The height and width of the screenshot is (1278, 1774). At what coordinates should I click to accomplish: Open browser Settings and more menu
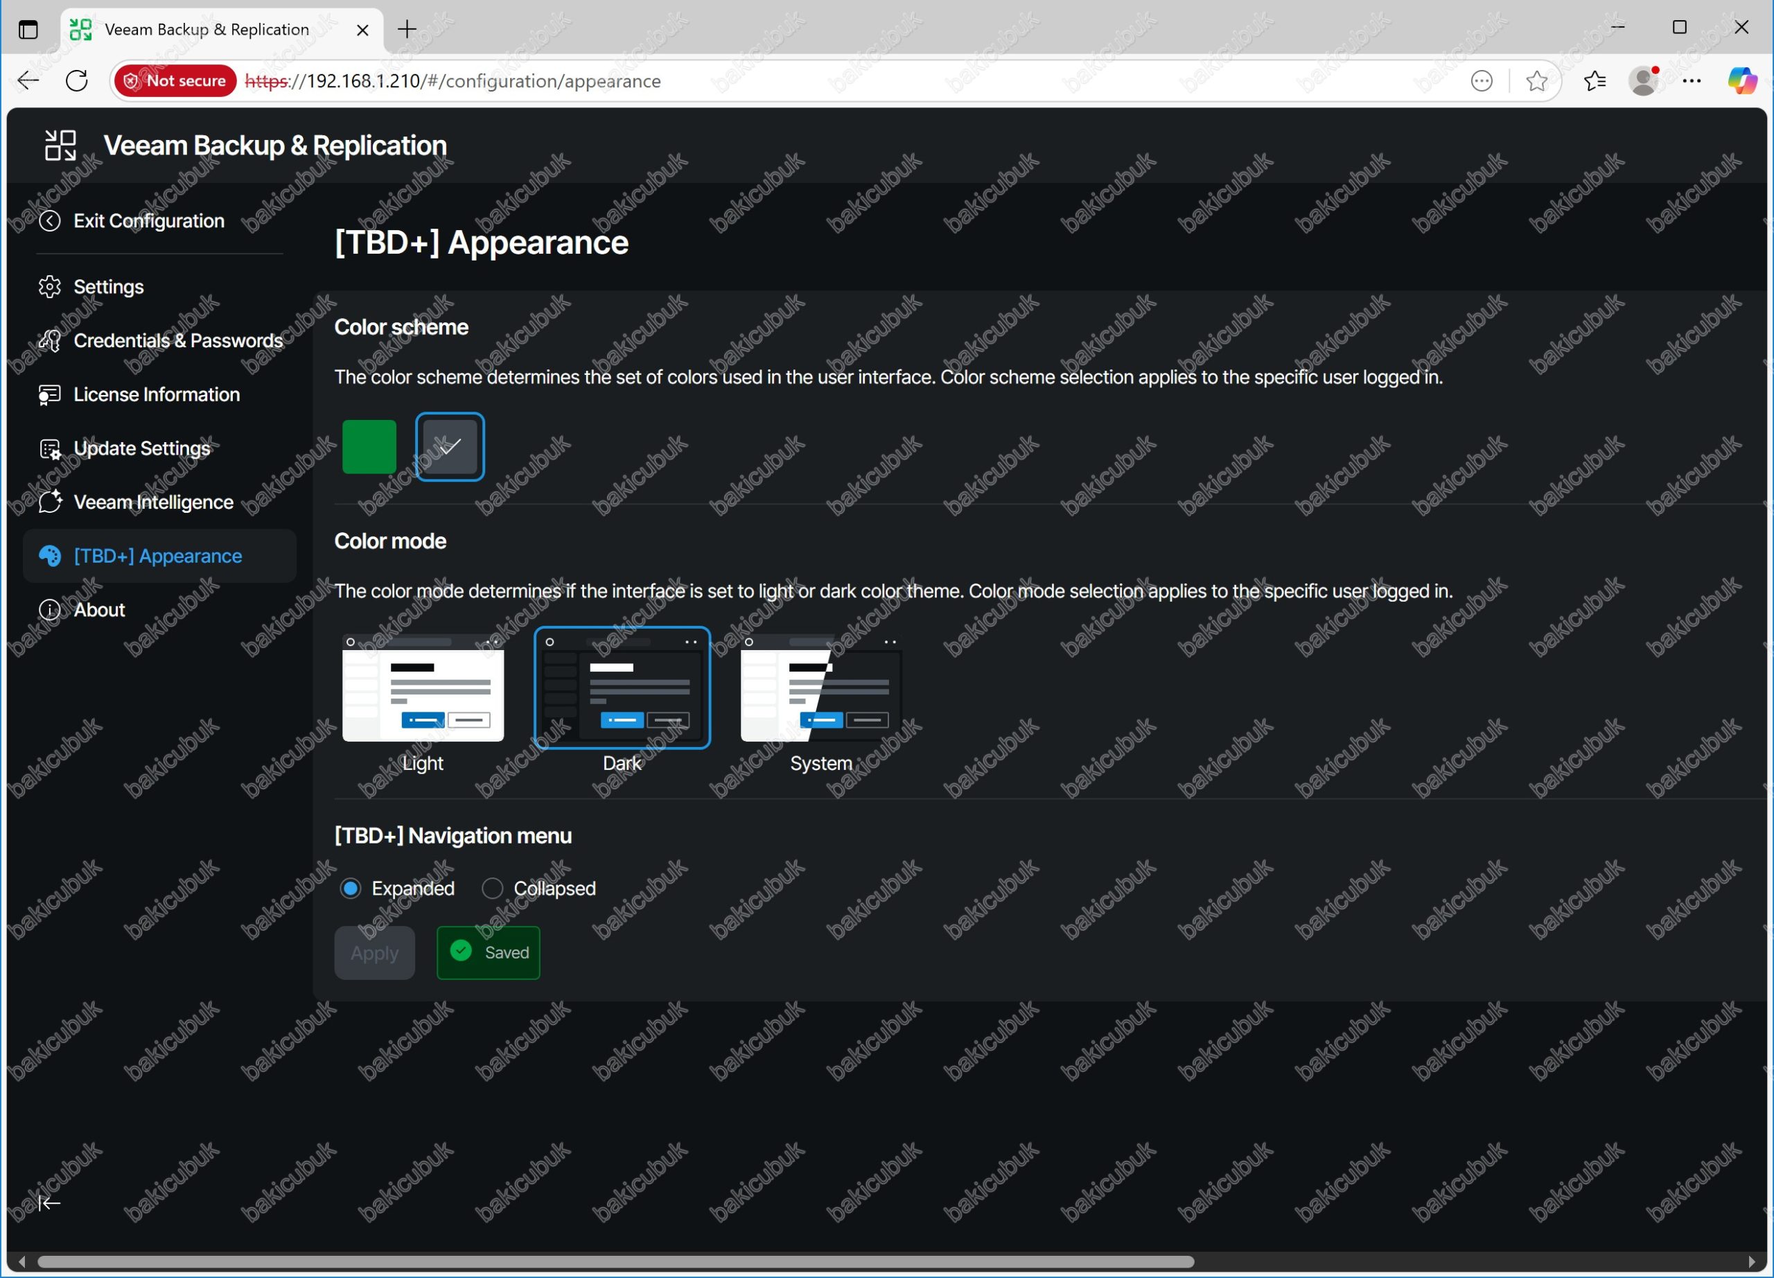coord(1692,80)
